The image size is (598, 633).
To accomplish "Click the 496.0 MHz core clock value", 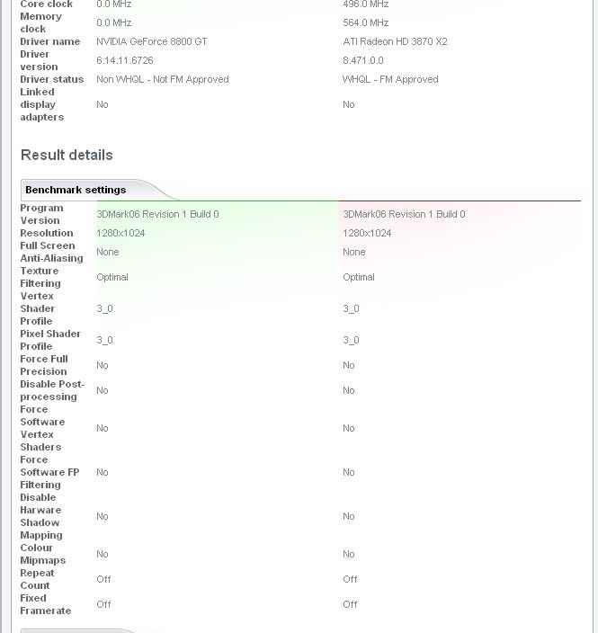I will tap(365, 4).
